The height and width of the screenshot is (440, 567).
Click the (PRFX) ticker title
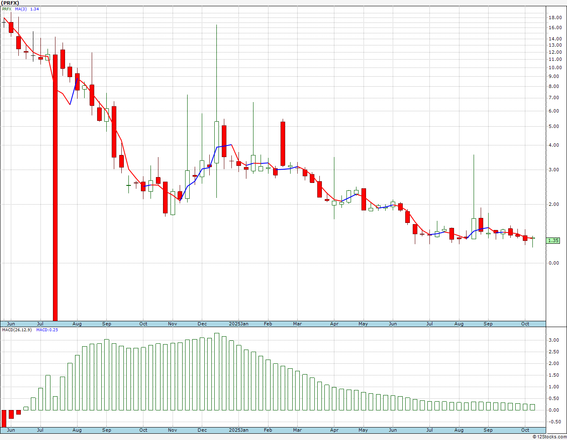tap(10, 3)
